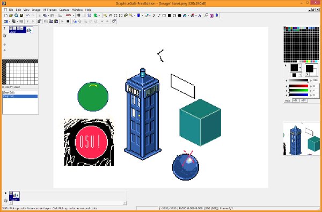Screen dimensions: 322x212
Task: Open the Capture menu
Action: click(x=64, y=10)
